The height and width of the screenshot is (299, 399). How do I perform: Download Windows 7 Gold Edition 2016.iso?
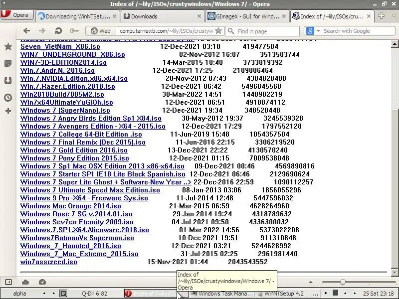[x=74, y=150]
